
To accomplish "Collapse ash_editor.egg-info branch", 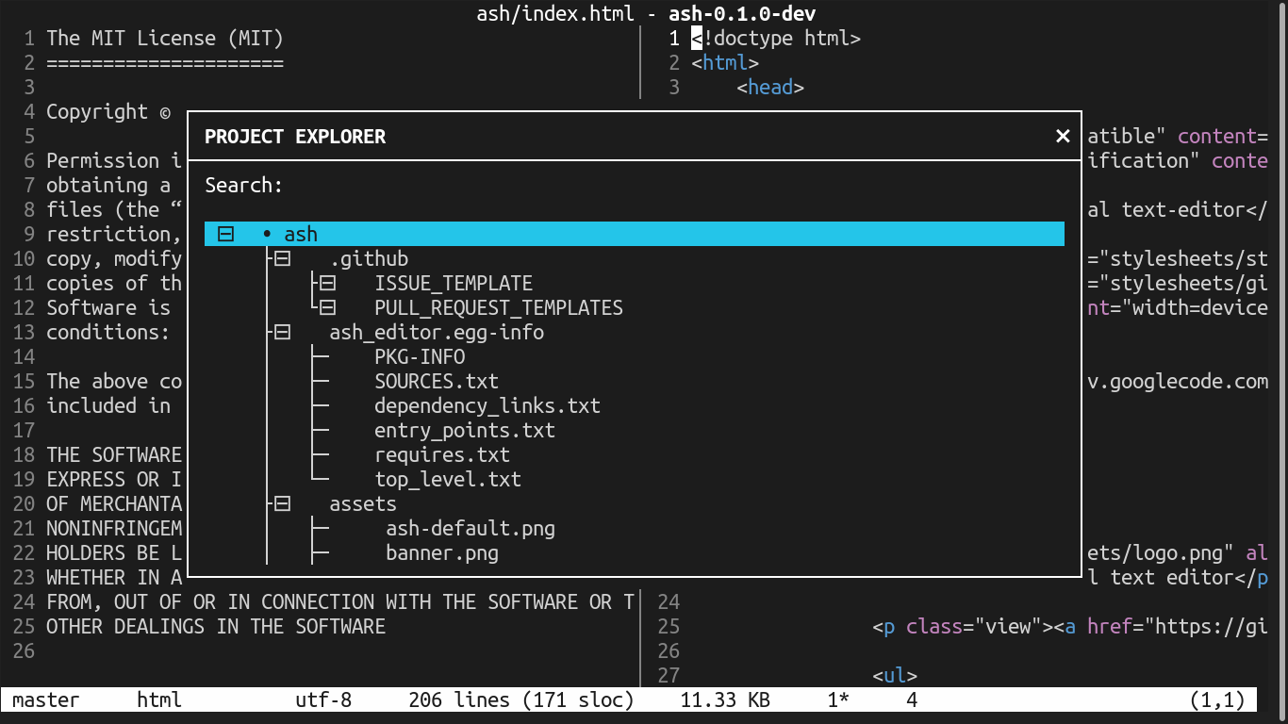I will [281, 331].
